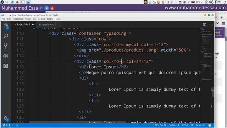Click the YouTube icon in the banner
This screenshot has width=227, height=128.
tap(52, 8)
